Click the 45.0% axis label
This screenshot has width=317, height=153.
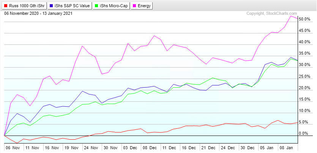point(305,30)
